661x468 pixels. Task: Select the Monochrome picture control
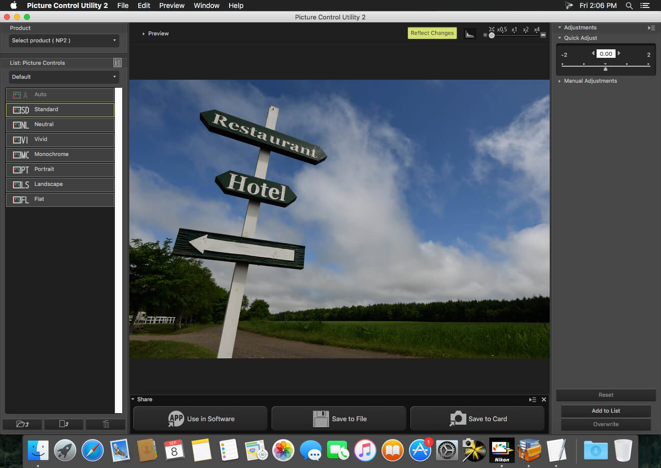[60, 155]
